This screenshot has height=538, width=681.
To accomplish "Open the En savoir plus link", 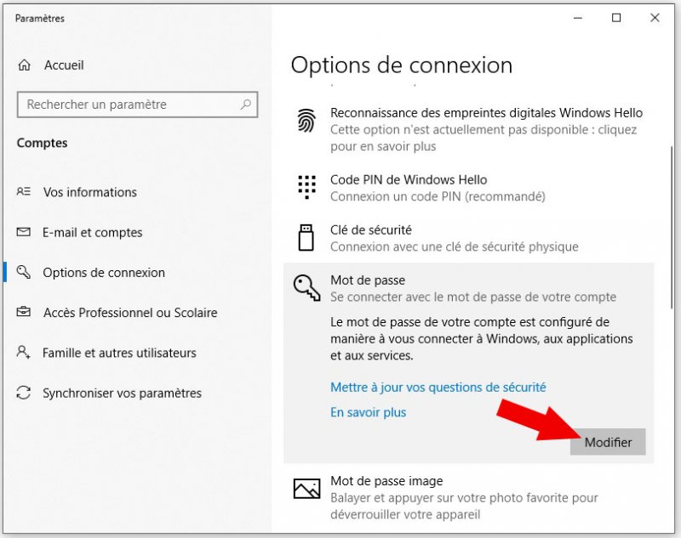I will [x=368, y=413].
